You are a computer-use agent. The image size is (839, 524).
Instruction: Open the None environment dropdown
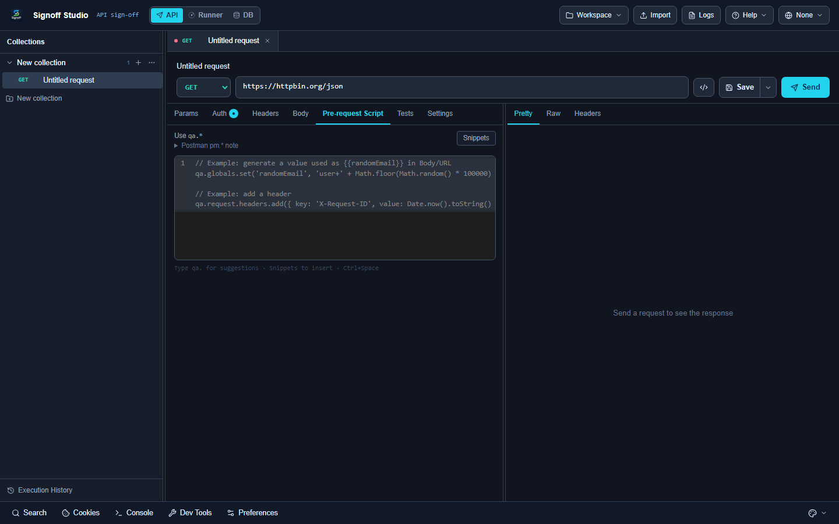pos(804,15)
